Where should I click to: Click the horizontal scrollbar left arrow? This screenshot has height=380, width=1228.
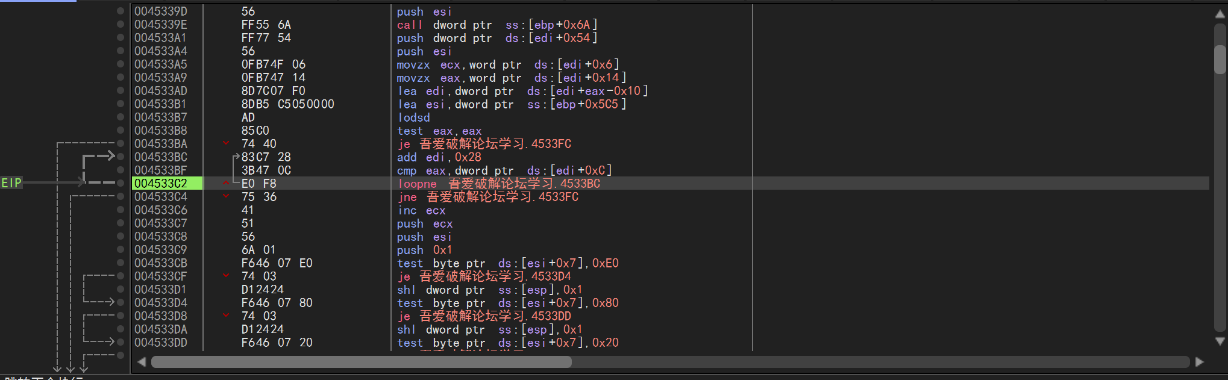[142, 362]
